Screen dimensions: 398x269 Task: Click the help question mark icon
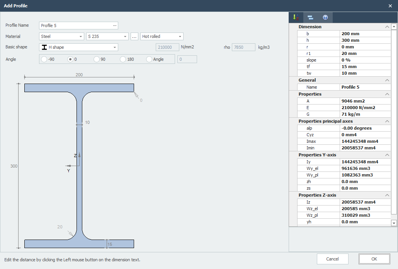pos(325,17)
